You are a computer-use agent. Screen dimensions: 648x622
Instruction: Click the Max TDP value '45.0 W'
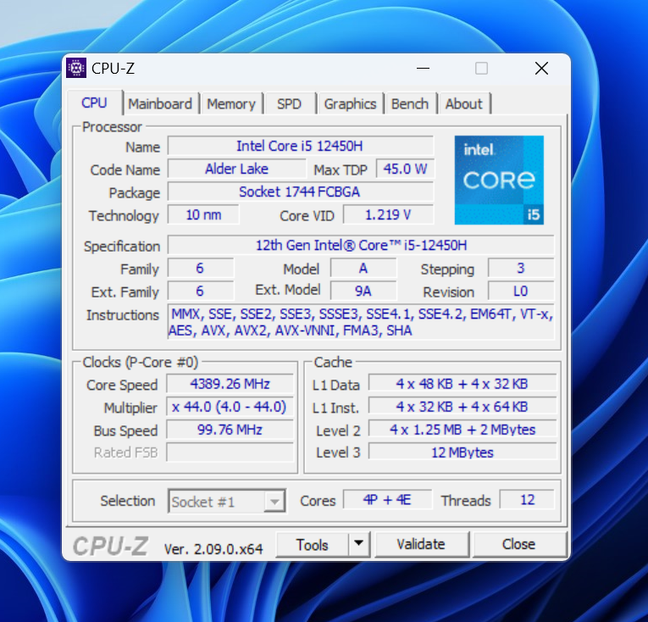tap(405, 169)
